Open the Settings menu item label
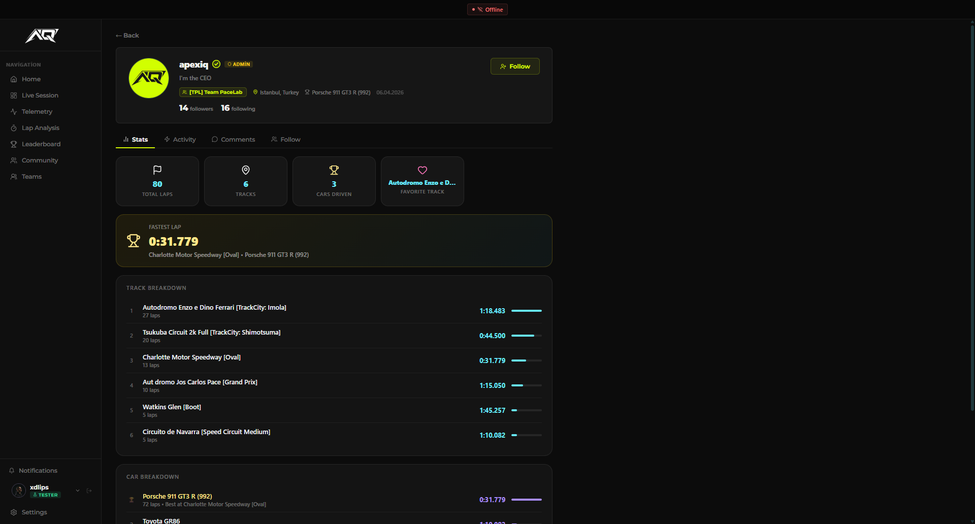Screen dimensions: 975x524 (x=35, y=512)
